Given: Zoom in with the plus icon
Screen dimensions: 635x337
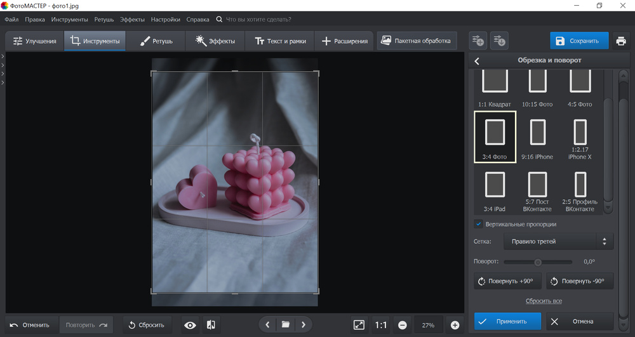Looking at the screenshot, I should [455, 325].
